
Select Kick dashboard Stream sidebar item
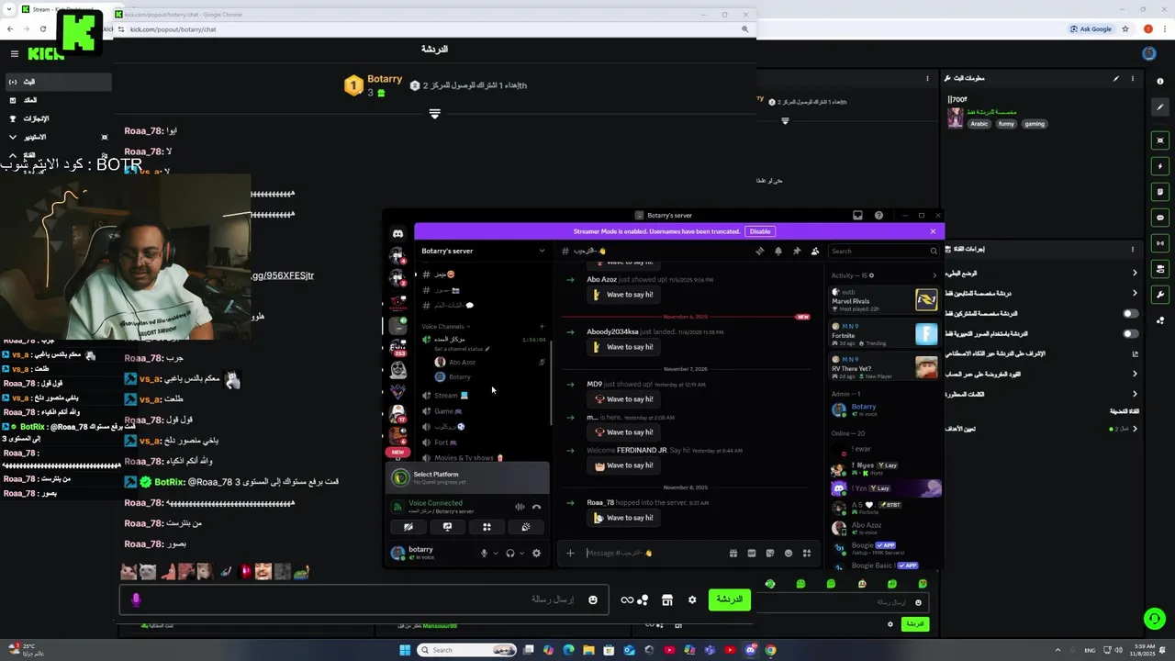click(x=57, y=82)
